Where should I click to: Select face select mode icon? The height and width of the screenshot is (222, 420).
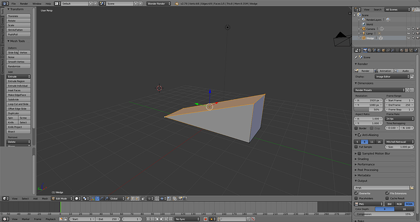[x=137, y=198]
